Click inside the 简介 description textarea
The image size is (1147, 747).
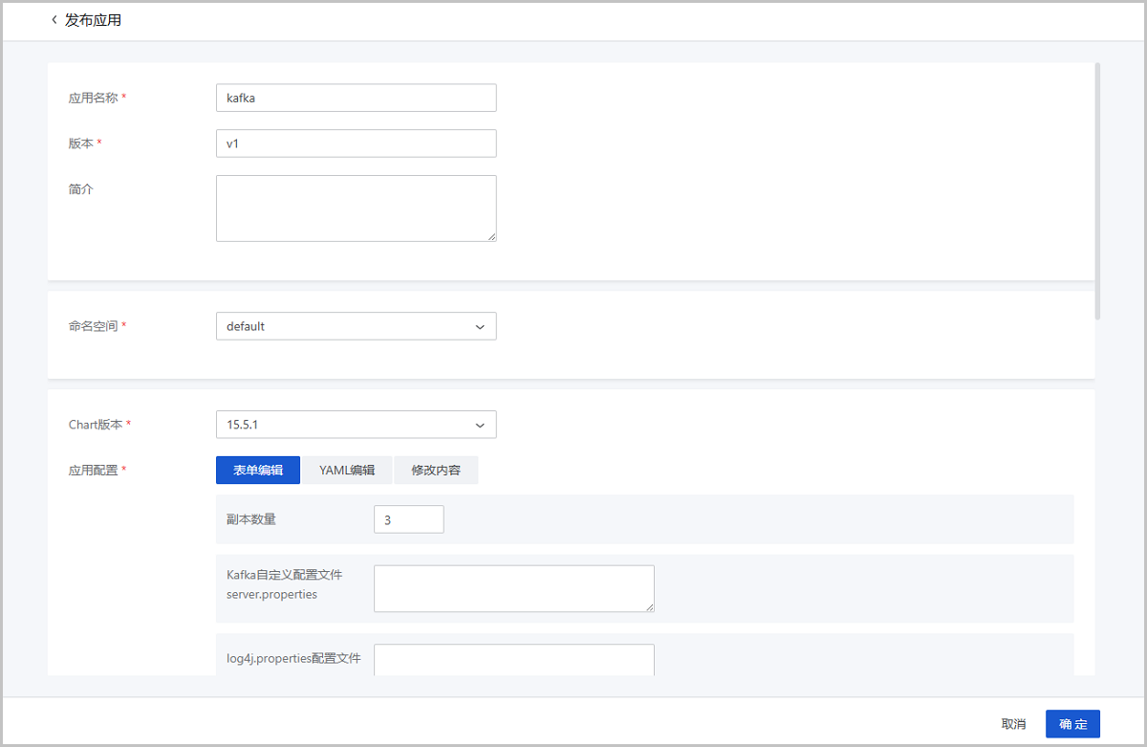pyautogui.click(x=356, y=209)
